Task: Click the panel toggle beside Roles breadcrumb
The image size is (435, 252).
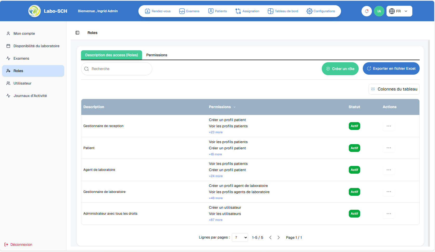Action: point(77,33)
